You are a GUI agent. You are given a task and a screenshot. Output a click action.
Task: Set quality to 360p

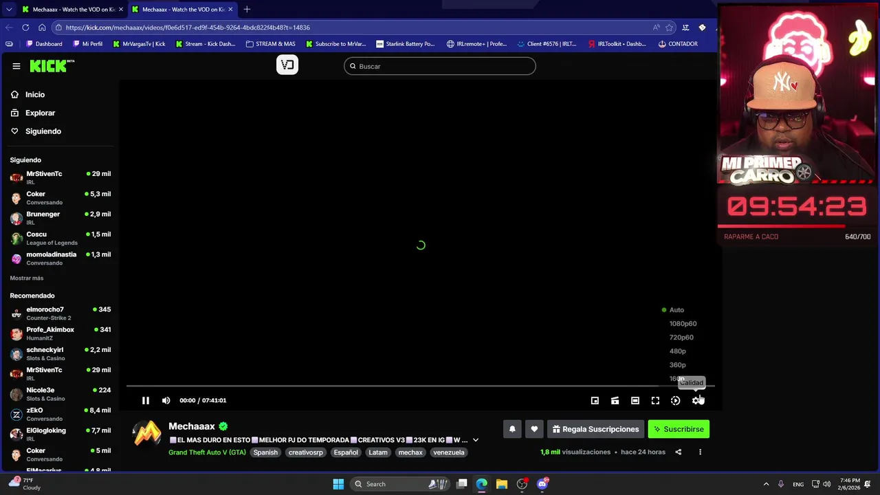pyautogui.click(x=677, y=365)
